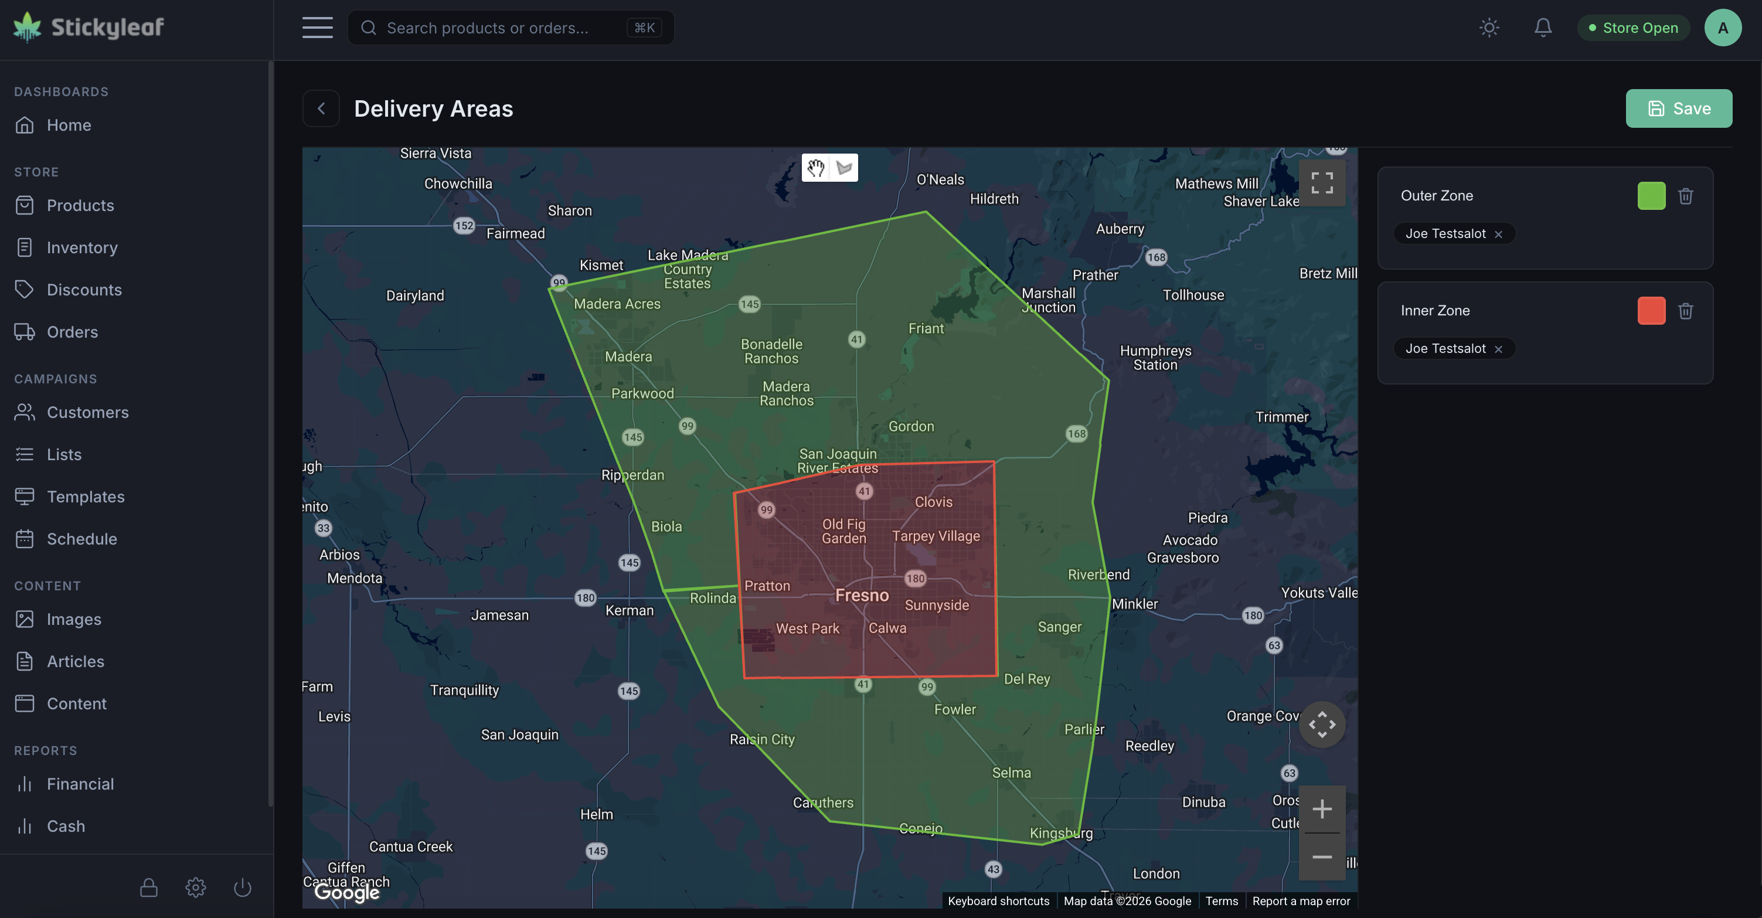Image resolution: width=1762 pixels, height=918 pixels.
Task: Toggle the light mode sun icon
Action: (1489, 28)
